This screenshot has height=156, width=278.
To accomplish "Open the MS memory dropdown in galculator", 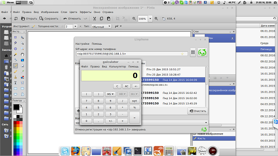I will click(x=110, y=94).
